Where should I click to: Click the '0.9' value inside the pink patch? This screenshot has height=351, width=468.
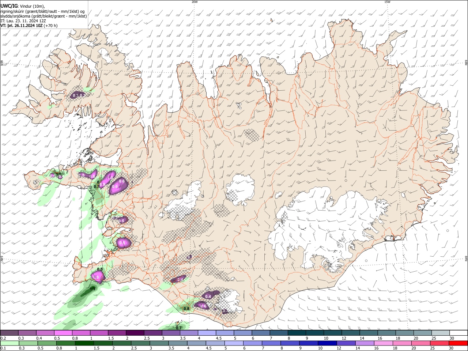(x=96, y=278)
